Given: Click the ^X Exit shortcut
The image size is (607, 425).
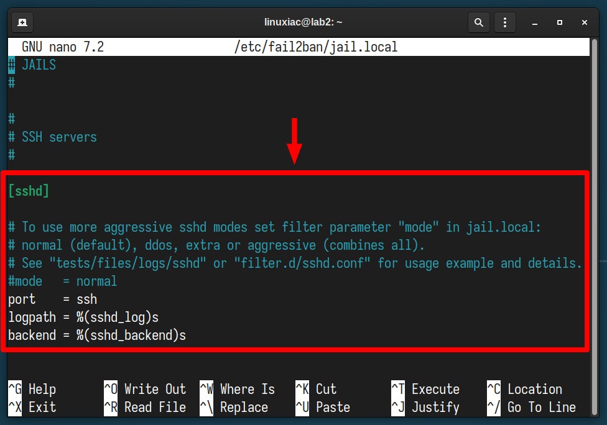Looking at the screenshot, I should (x=32, y=407).
